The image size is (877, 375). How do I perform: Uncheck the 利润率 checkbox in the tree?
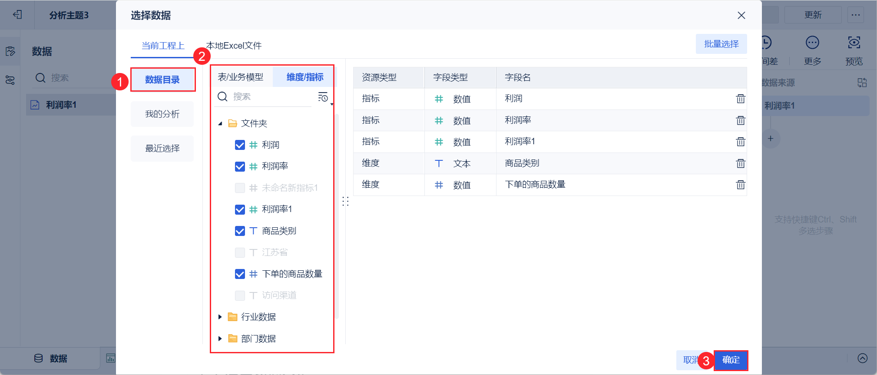pyautogui.click(x=240, y=166)
